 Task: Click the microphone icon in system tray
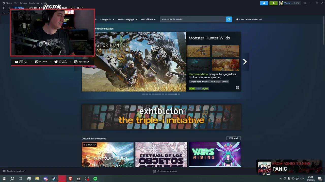289,179
